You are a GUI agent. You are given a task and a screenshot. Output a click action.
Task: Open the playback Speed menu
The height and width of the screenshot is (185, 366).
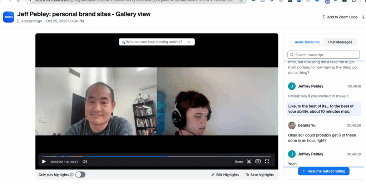pos(239,162)
